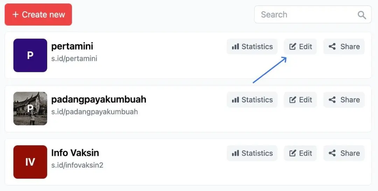Viewport: 378px width, 191px height.
Task: Edit the pertamini microsite
Action: click(x=300, y=47)
